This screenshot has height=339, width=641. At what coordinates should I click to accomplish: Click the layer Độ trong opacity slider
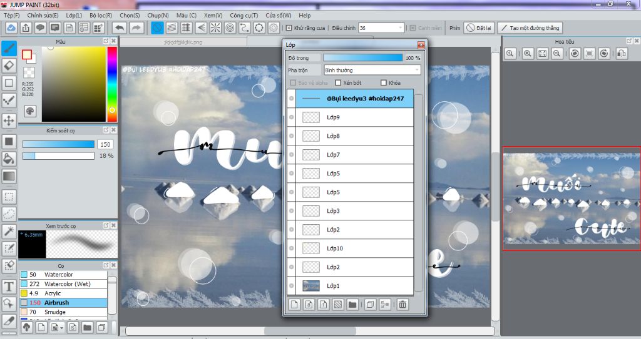pyautogui.click(x=362, y=57)
